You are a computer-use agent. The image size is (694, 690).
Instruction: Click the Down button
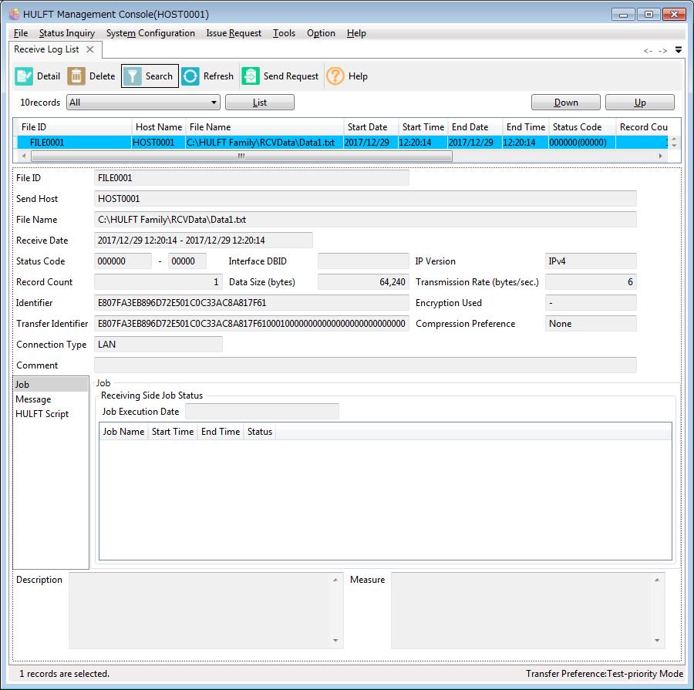(x=566, y=103)
